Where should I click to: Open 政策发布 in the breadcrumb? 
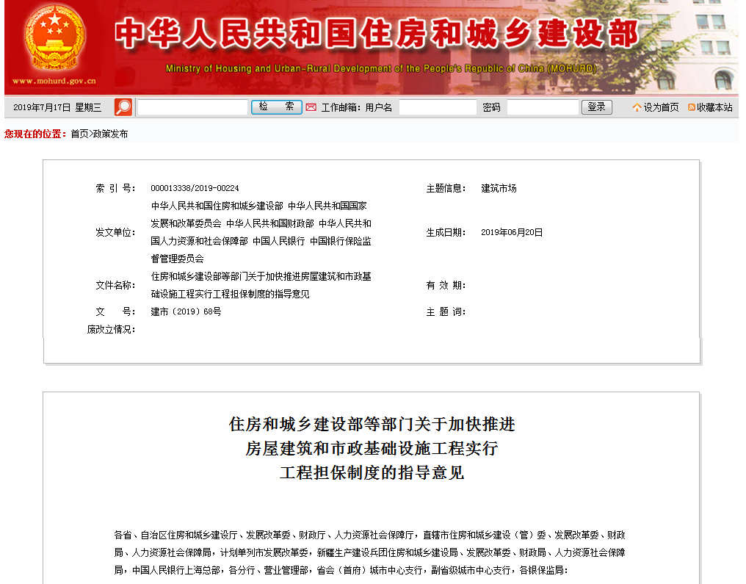110,134
